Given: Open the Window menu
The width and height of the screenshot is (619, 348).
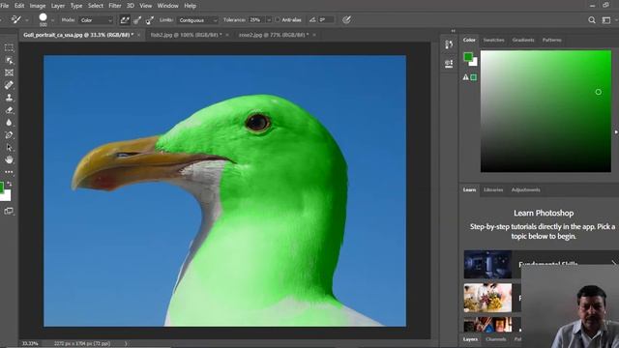Looking at the screenshot, I should click(167, 6).
